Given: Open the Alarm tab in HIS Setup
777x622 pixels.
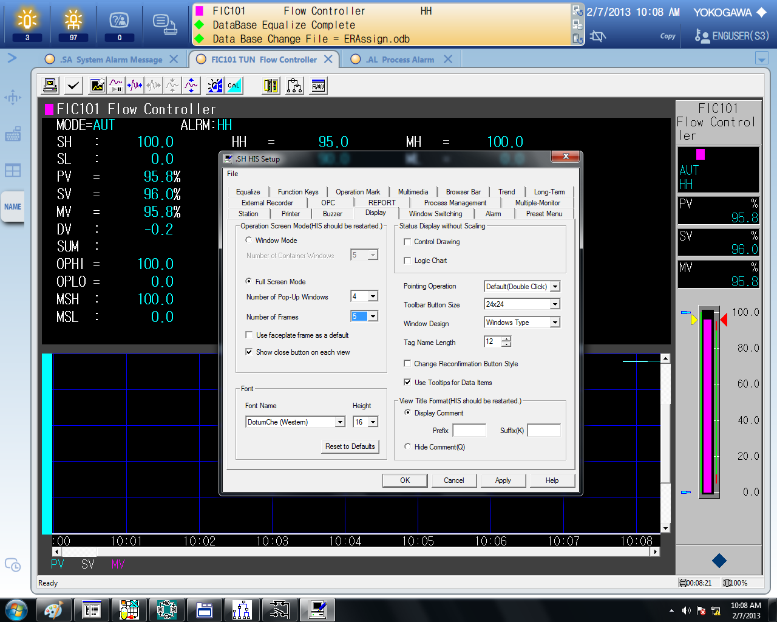Looking at the screenshot, I should click(494, 214).
